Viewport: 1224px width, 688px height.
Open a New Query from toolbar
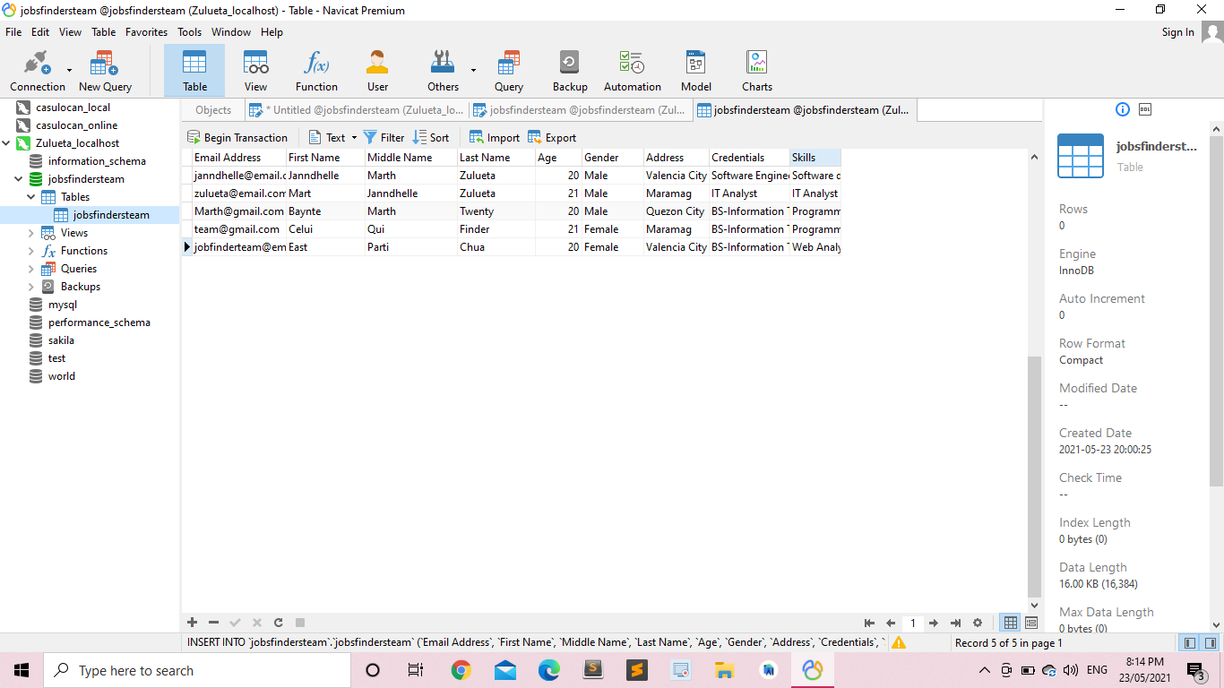pyautogui.click(x=105, y=71)
